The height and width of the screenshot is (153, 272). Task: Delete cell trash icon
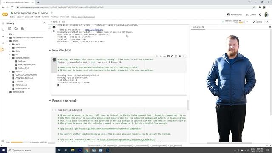[180, 56]
